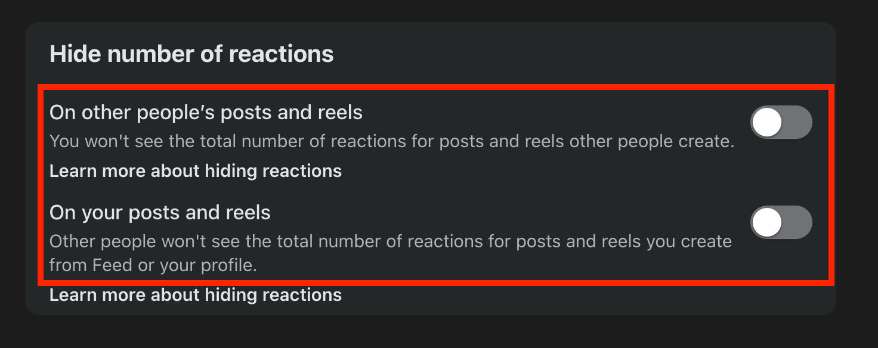Enable hiding reactions on your posts and reels
The width and height of the screenshot is (878, 348).
(x=781, y=222)
